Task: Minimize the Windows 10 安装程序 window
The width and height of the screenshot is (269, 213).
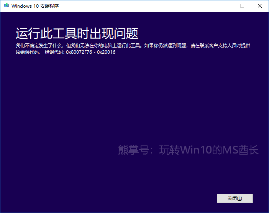Action: tap(225, 6)
